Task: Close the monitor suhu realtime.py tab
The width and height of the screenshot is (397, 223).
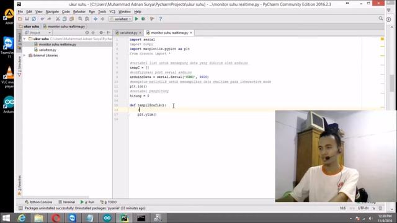Action: [191, 33]
